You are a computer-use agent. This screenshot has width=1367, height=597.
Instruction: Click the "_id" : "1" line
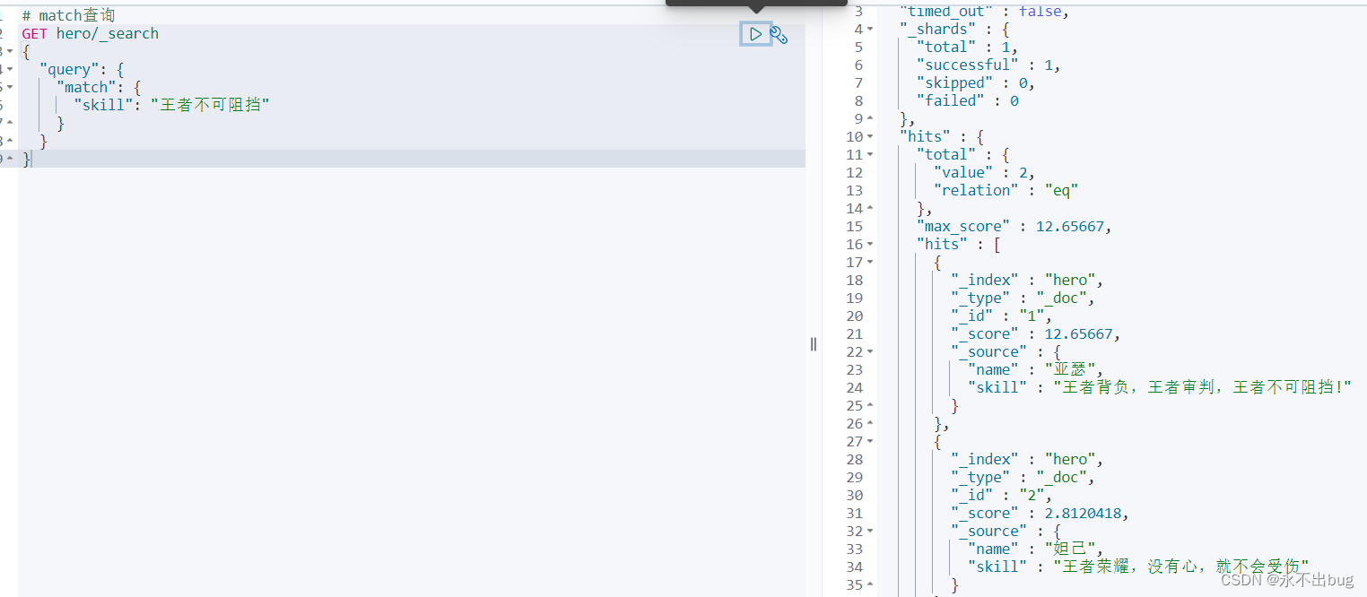click(x=1002, y=316)
